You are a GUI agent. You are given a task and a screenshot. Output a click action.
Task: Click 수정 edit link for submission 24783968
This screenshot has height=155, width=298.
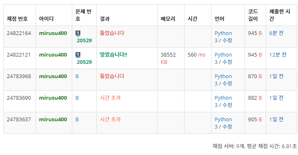coord(227,84)
